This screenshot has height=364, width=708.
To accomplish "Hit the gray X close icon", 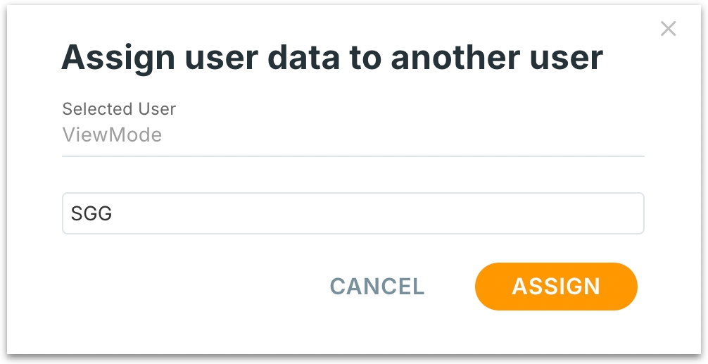I will tap(668, 29).
